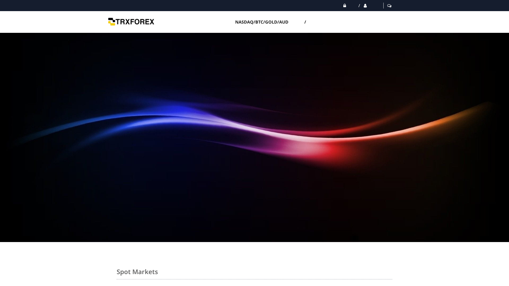Go home via the TRXFOREX wordmark
This screenshot has height=286, width=509.
135,22
